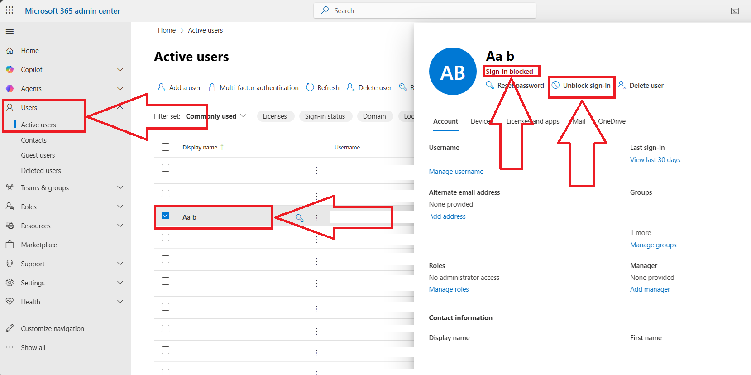Expand the Support menu chevron
Image resolution: width=751 pixels, height=375 pixels.
tap(120, 264)
